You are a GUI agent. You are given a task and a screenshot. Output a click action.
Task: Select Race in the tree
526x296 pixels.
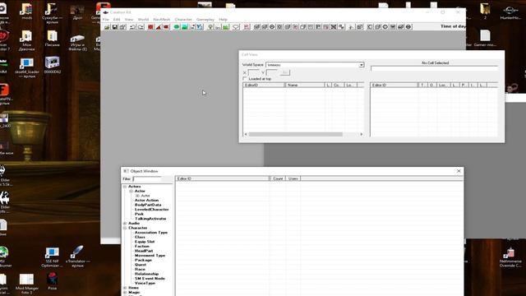pos(140,269)
